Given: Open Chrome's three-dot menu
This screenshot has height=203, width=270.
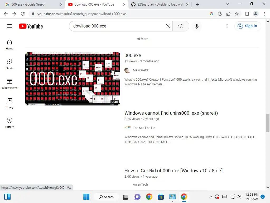Looking at the screenshot, I should point(264,14).
